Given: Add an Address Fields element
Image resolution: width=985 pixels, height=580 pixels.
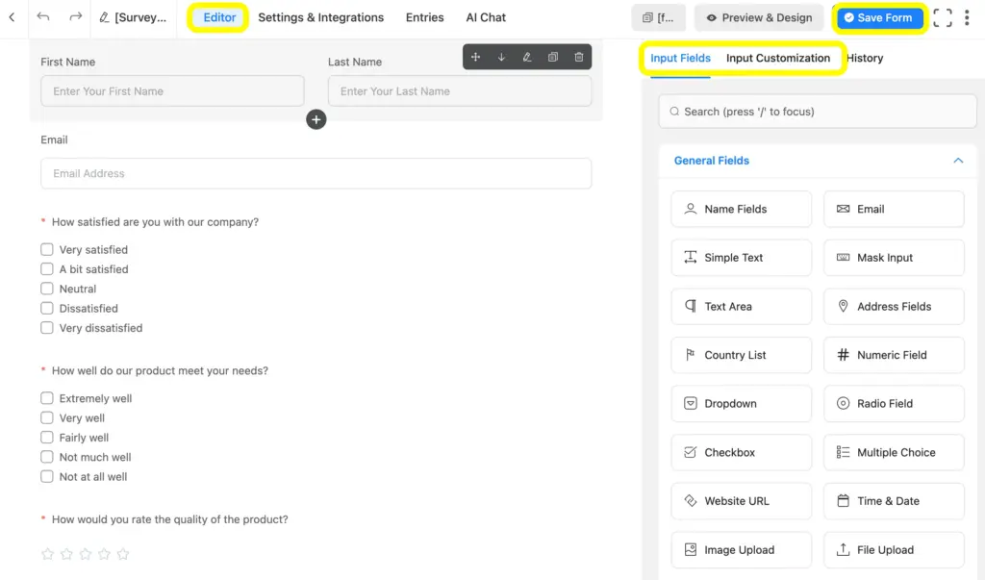Looking at the screenshot, I should [894, 307].
